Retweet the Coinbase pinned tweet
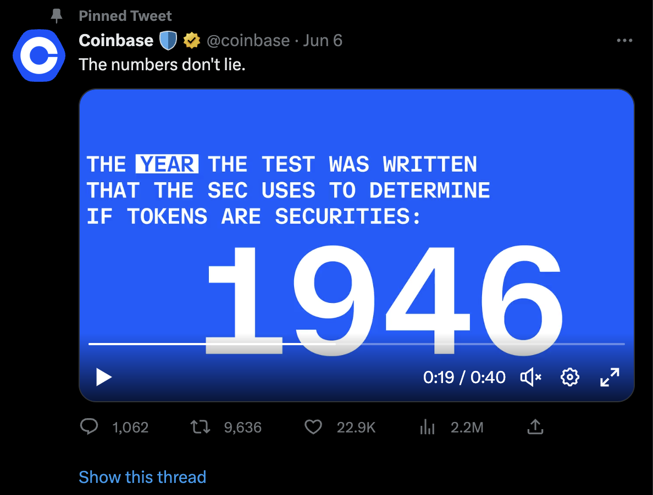The image size is (653, 495). click(x=200, y=427)
